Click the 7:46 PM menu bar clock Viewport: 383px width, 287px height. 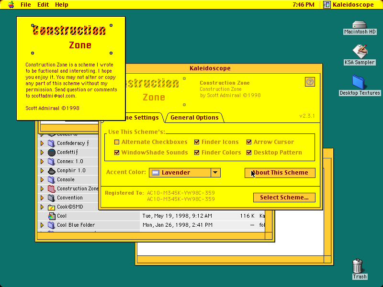coord(304,5)
